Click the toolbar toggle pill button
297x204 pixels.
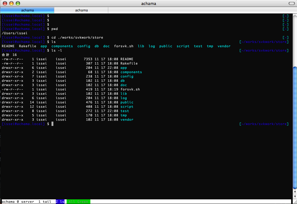coord(291,3)
